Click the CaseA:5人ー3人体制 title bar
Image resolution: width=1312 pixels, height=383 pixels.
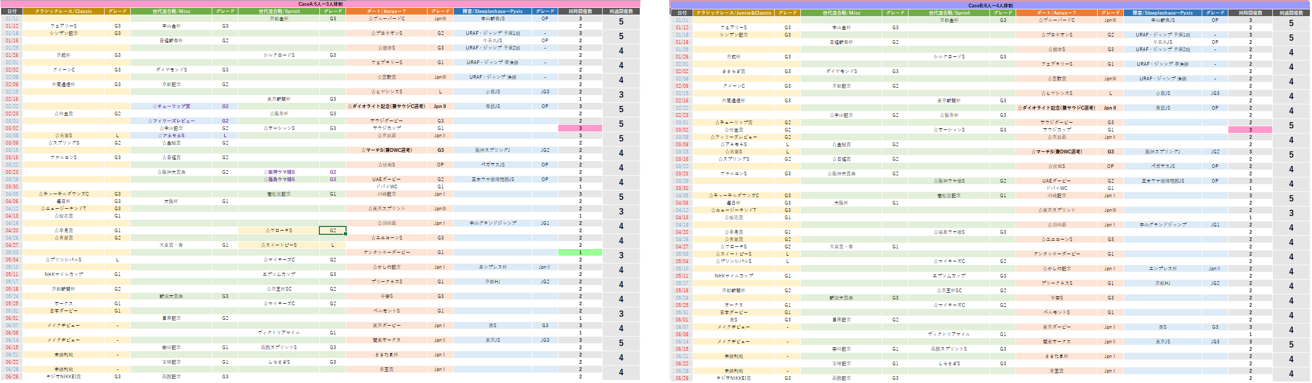(320, 4)
